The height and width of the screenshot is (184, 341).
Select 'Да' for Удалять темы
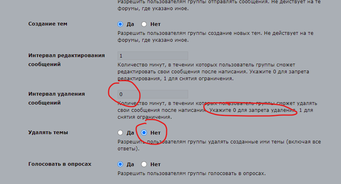(120, 133)
